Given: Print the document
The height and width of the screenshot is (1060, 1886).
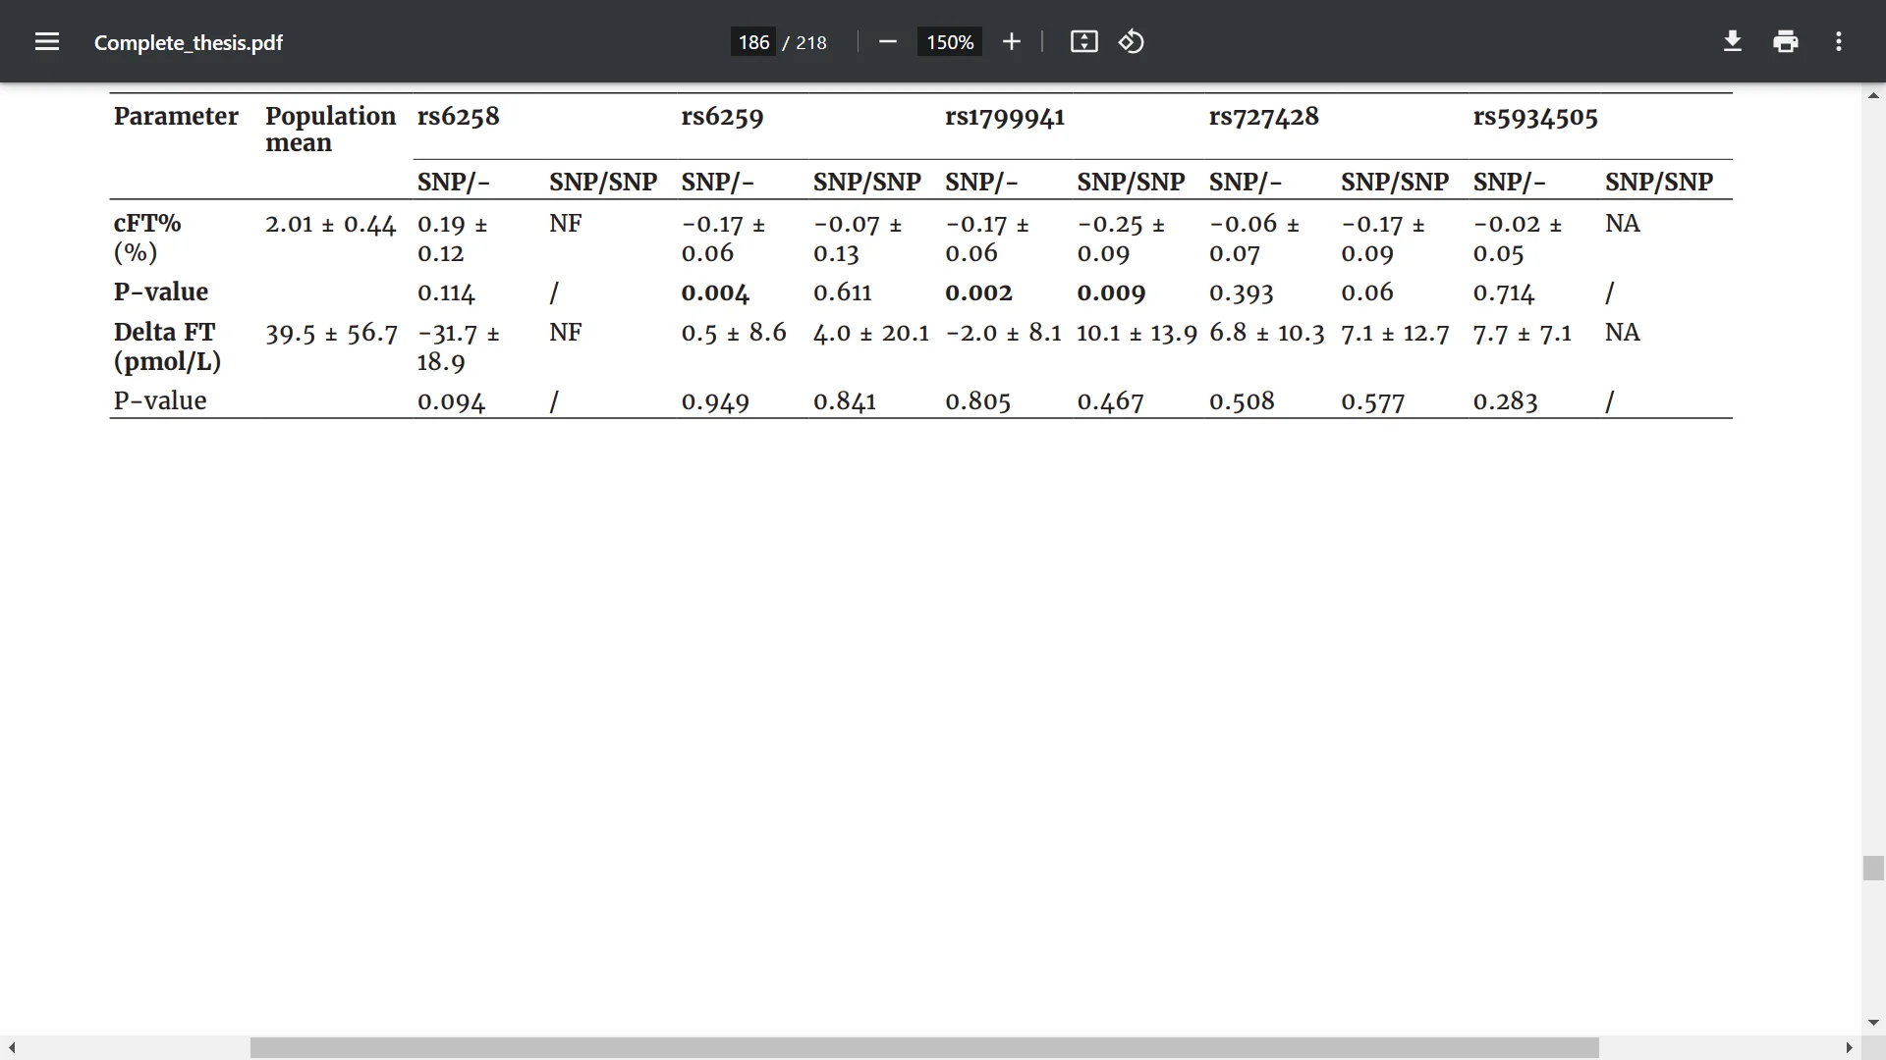Looking at the screenshot, I should [1786, 41].
